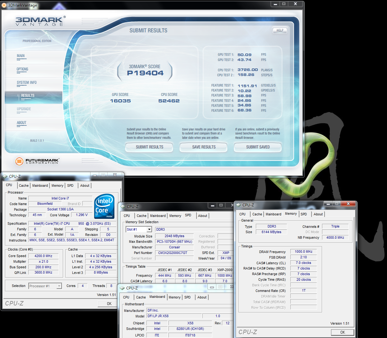Click the GPU score value 16035

pos(120,101)
